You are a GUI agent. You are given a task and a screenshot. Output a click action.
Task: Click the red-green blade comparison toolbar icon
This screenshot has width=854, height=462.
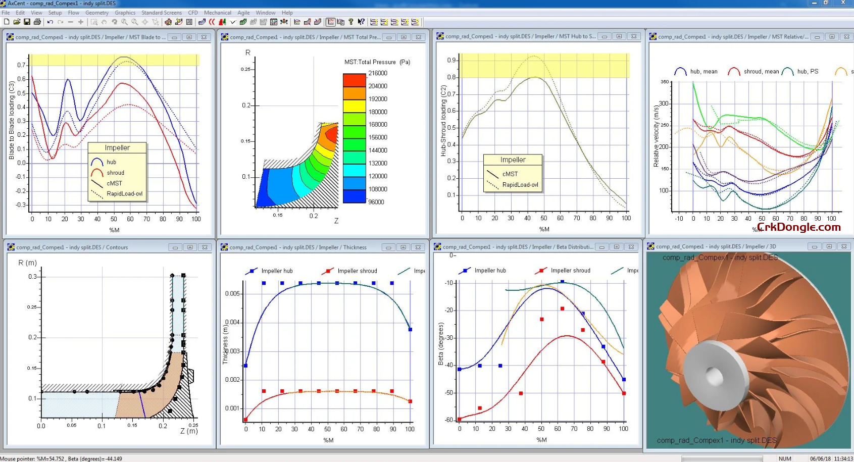(221, 22)
